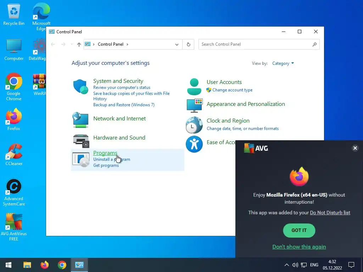The height and width of the screenshot is (272, 363).
Task: Open the System and Security shield icon
Action: click(80, 86)
